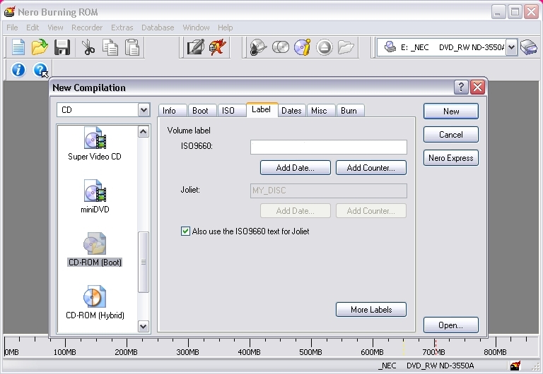Click ISO9660 Add Date... button
The width and height of the screenshot is (543, 374).
coord(296,168)
